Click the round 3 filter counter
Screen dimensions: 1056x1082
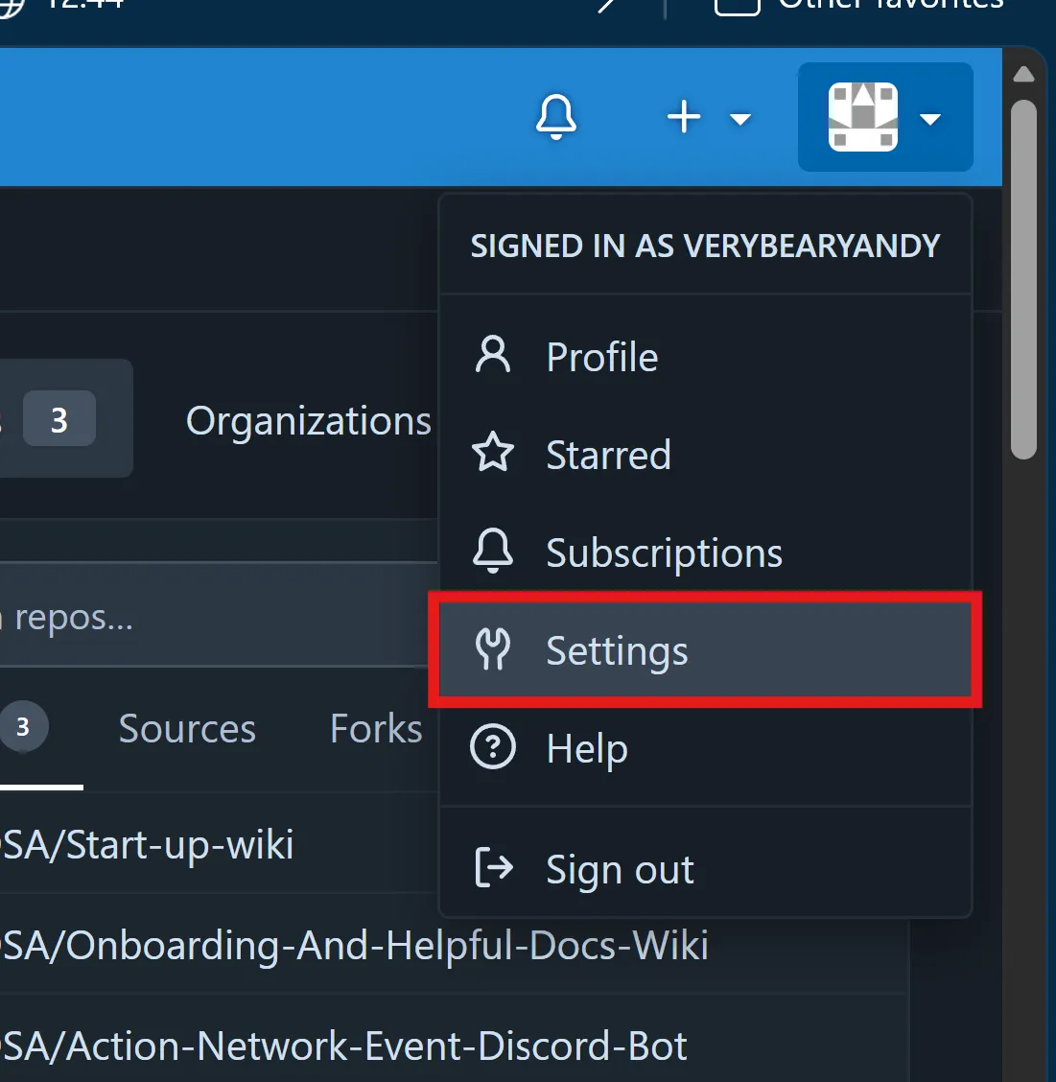(23, 727)
